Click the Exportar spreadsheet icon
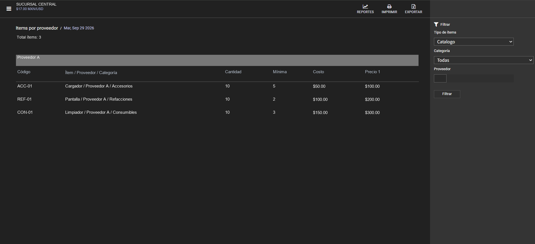This screenshot has height=244, width=535. point(413,6)
